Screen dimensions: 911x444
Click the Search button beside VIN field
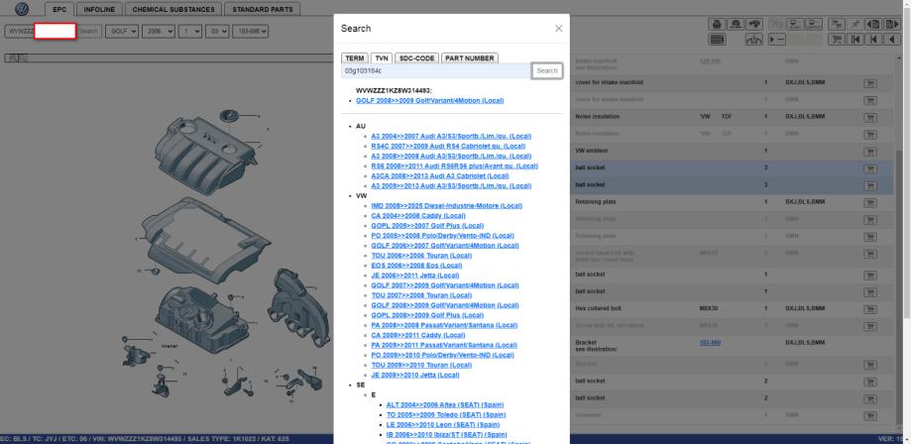[89, 32]
